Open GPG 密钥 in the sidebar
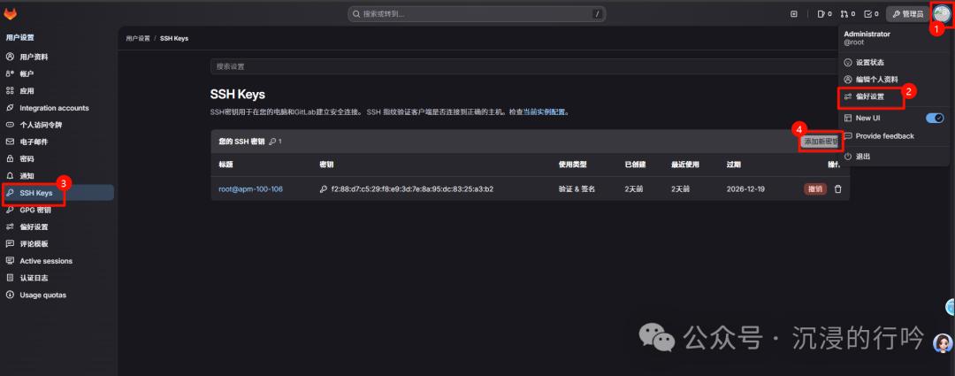The width and height of the screenshot is (955, 376). pyautogui.click(x=57, y=210)
